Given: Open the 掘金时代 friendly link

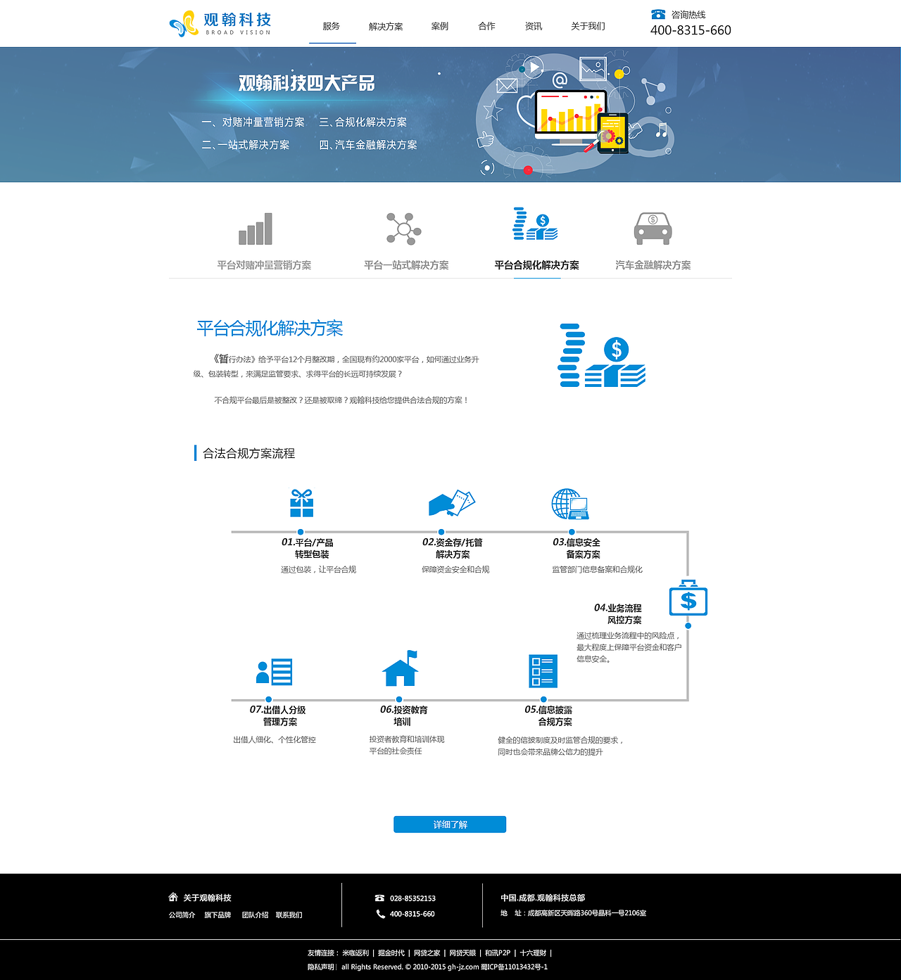Looking at the screenshot, I should (391, 953).
